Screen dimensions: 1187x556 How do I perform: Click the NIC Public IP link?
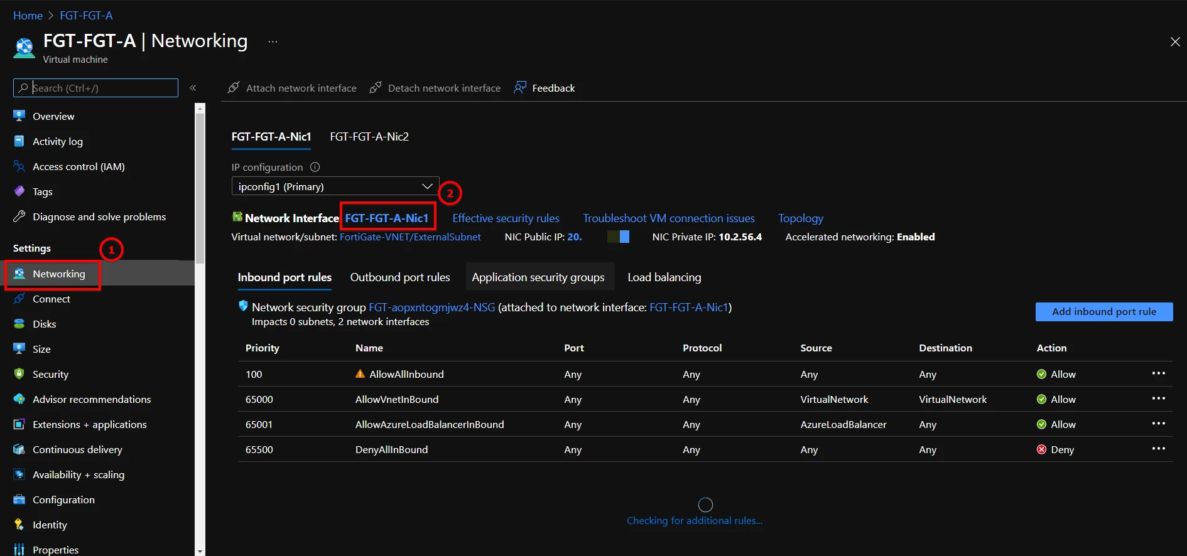(x=575, y=237)
